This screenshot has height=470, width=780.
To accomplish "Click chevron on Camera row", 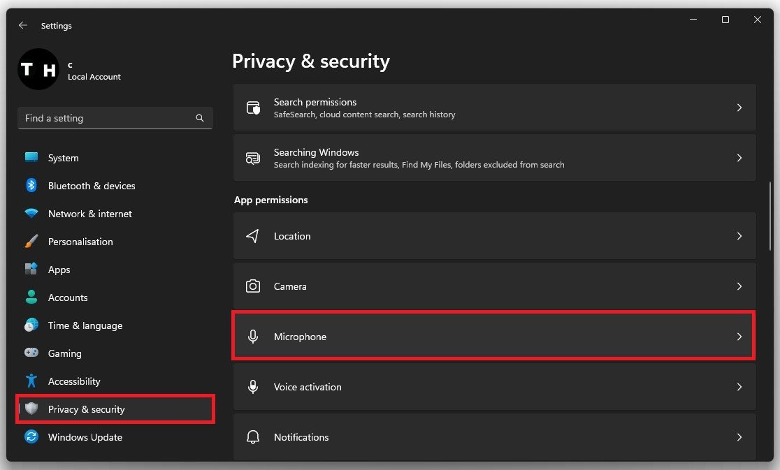I will tap(739, 286).
